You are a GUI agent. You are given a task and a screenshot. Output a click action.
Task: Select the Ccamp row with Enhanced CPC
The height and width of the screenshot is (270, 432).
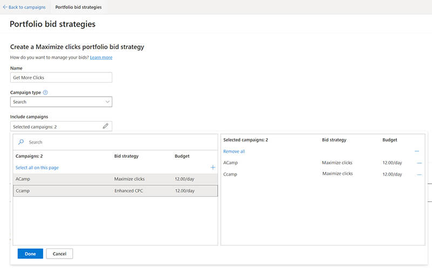116,191
